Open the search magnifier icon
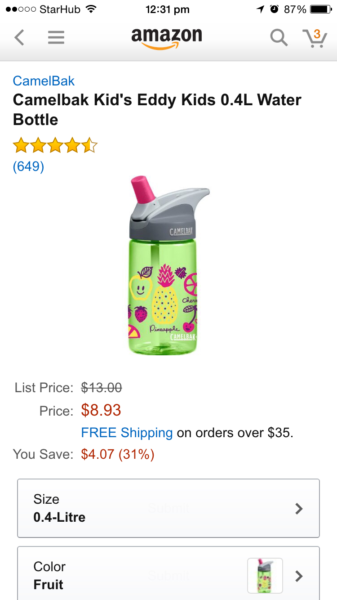The width and height of the screenshot is (337, 600). coord(279,37)
